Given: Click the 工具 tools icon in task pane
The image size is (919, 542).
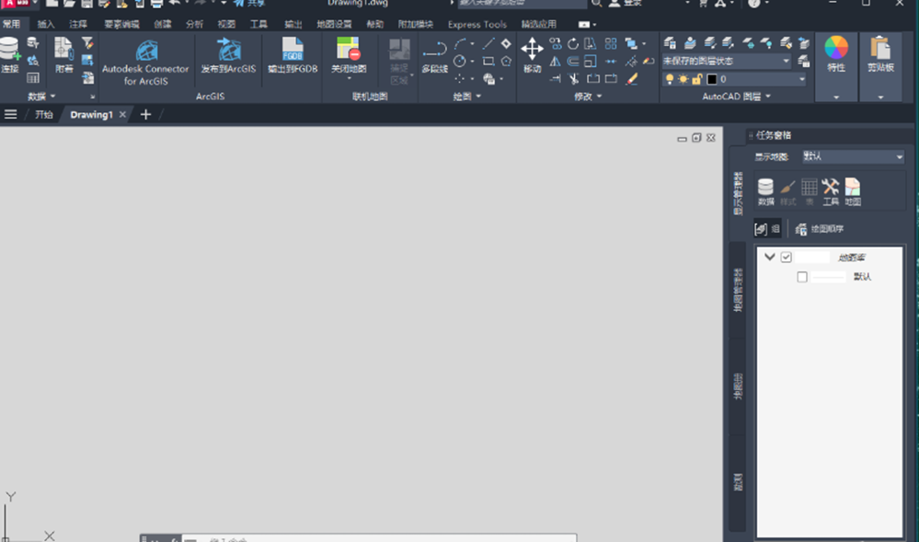Looking at the screenshot, I should tap(831, 191).
